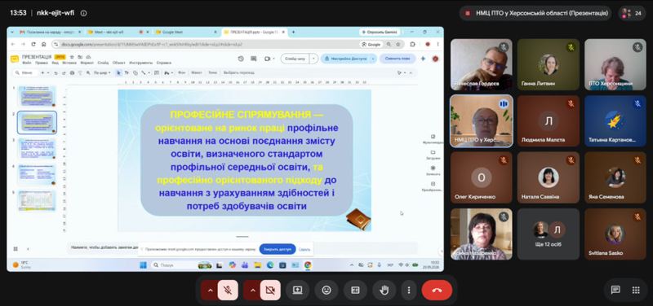The height and width of the screenshot is (306, 653).
Task: Open the Вставка menu in Slides
Action: pos(69,63)
